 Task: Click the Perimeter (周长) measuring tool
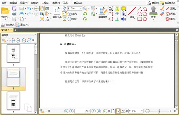click(x=171, y=14)
